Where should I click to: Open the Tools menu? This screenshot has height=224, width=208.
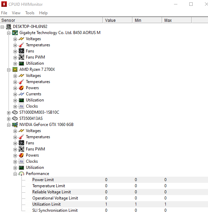[30, 13]
